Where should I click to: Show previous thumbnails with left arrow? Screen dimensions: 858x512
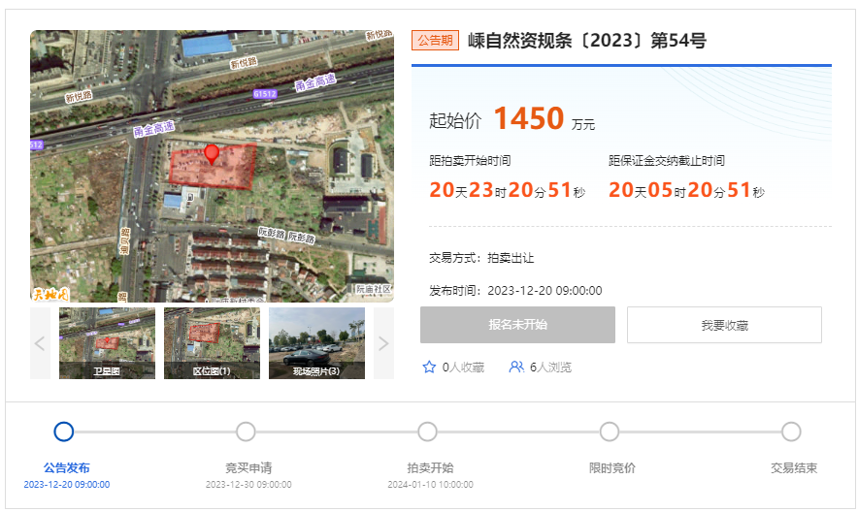[40, 343]
